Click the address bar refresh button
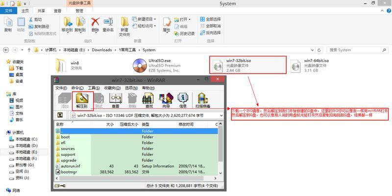The width and height of the screenshot is (392, 196). click(319, 50)
